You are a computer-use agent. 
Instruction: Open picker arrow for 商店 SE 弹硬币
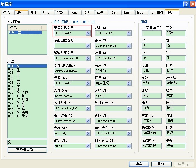click(x=129, y=71)
